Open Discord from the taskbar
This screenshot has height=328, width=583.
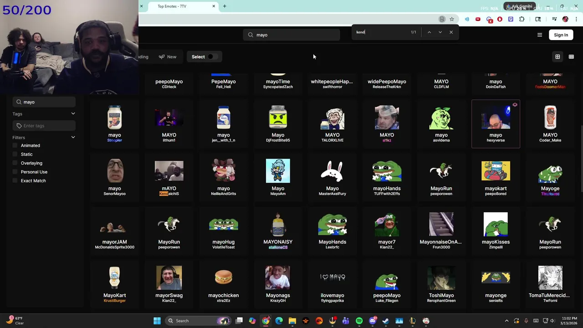click(x=373, y=321)
